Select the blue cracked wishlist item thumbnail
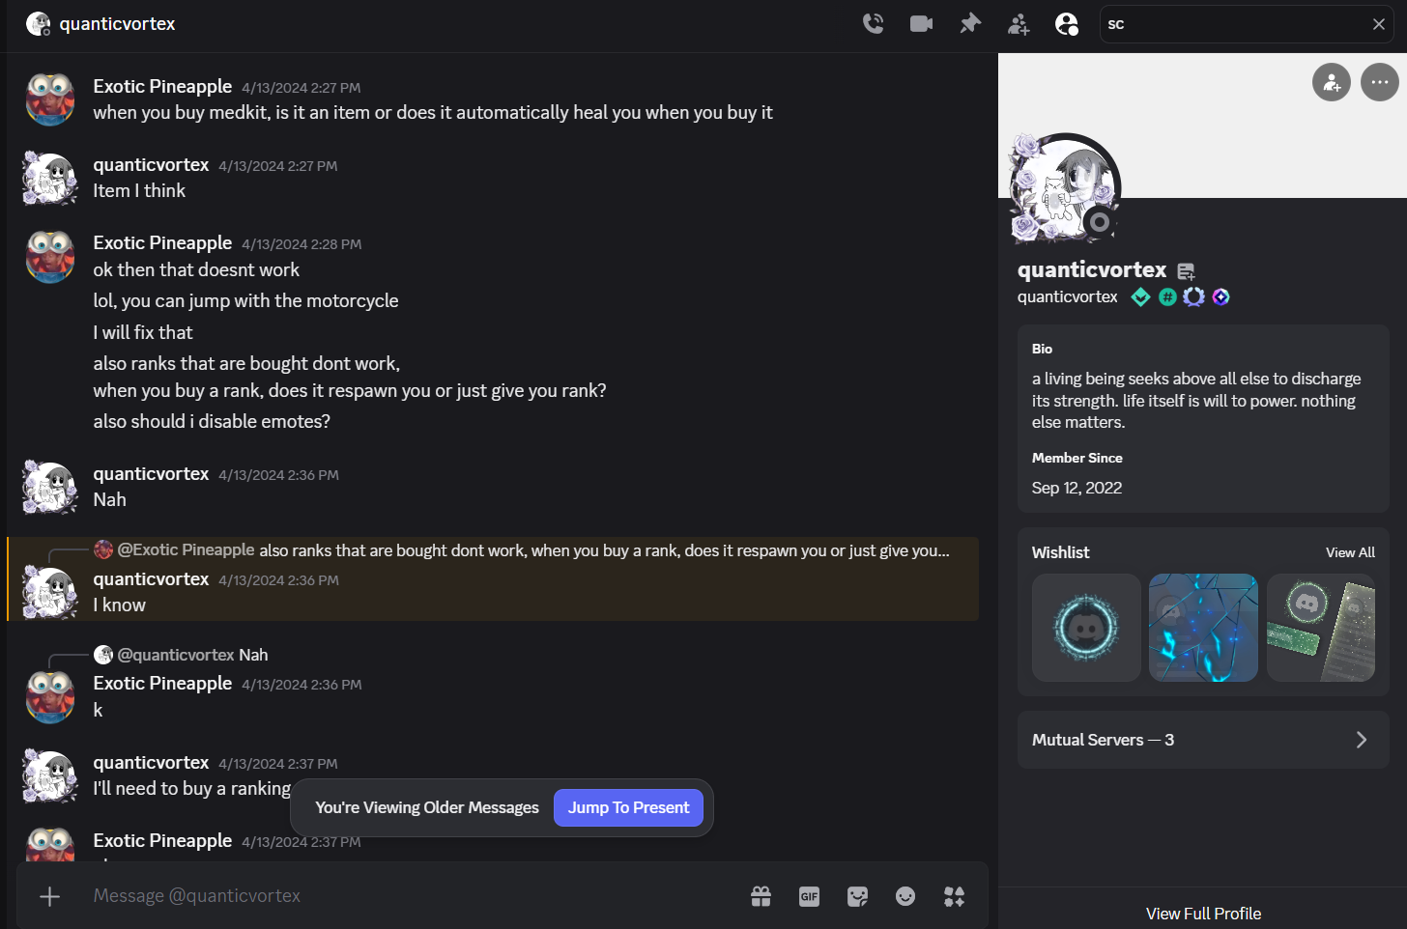 (x=1203, y=628)
